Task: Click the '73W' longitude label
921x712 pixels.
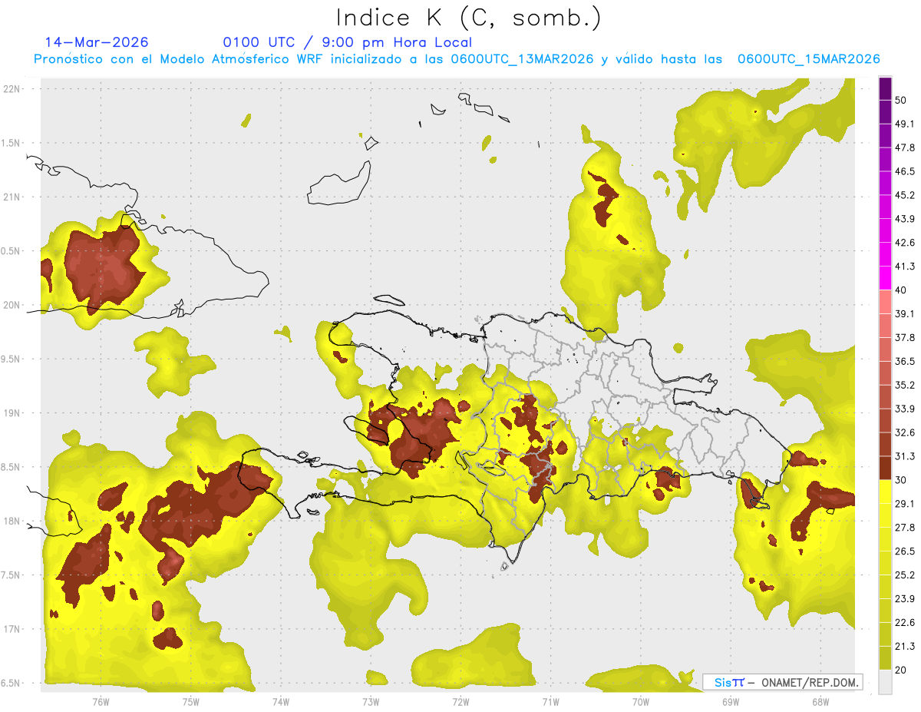Action: click(371, 702)
